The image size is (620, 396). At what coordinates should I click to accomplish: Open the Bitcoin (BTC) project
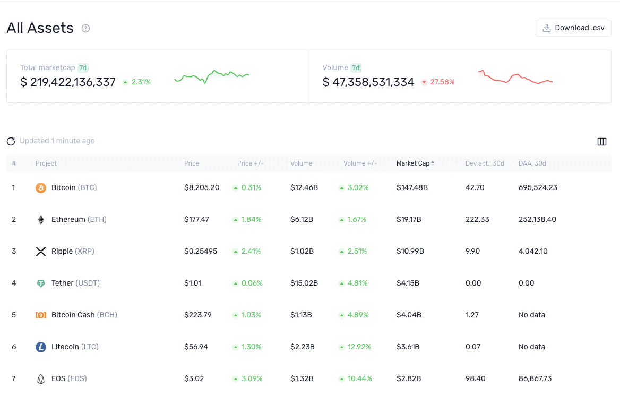[74, 187]
